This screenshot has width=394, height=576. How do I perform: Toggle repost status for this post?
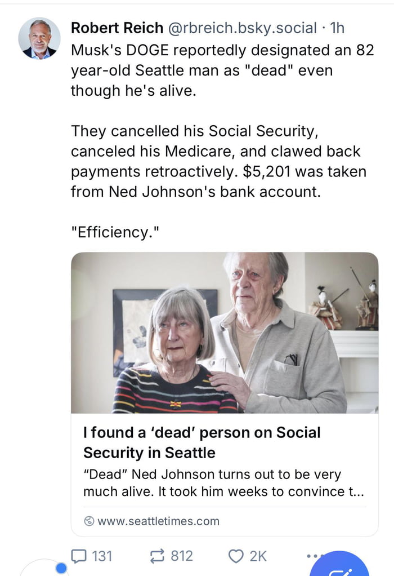(158, 556)
